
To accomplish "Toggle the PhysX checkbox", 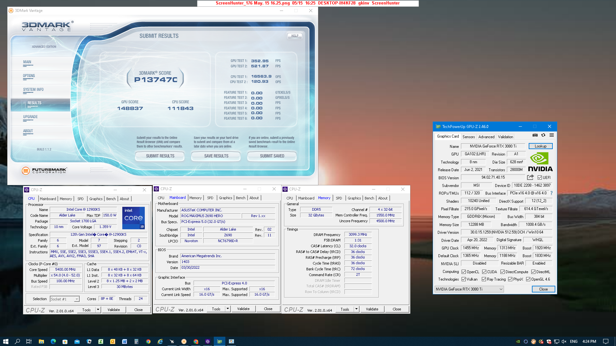I will (x=510, y=279).
